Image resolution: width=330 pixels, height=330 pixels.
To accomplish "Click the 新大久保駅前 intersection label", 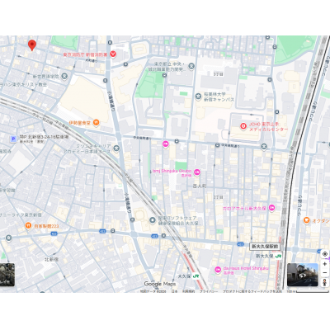I will tap(265, 247).
